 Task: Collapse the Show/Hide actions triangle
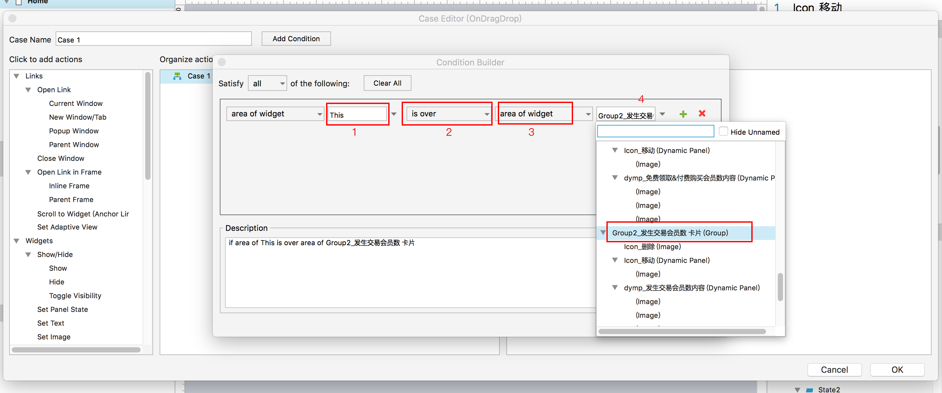[28, 254]
